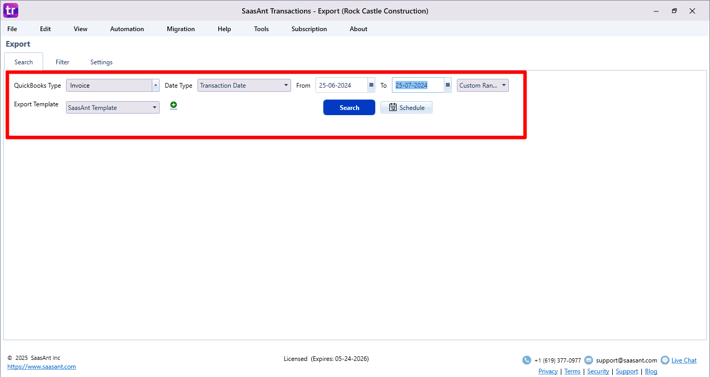Click the email icon next to support@saasant.com

pyautogui.click(x=588, y=360)
